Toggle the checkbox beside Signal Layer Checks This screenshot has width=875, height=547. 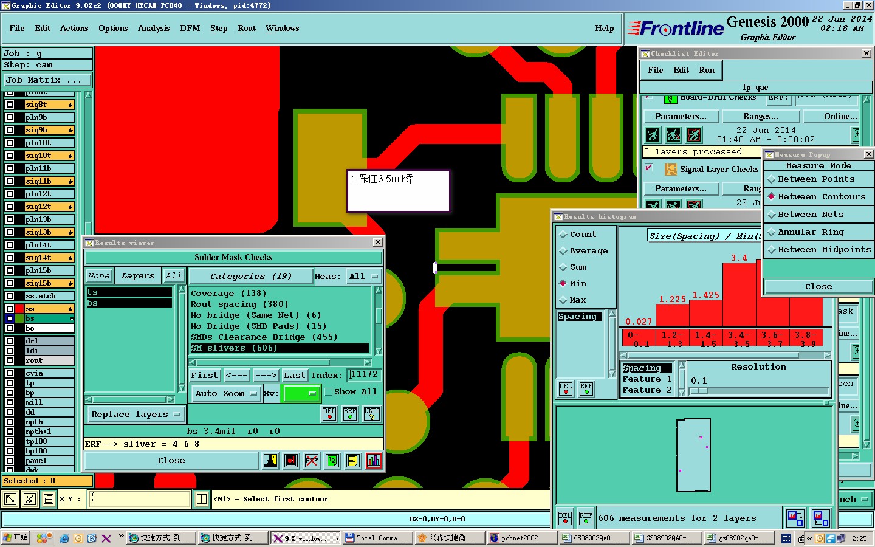click(649, 168)
